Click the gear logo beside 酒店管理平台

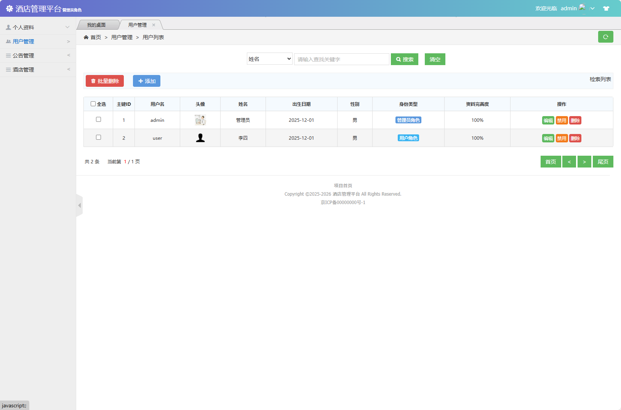click(x=9, y=8)
